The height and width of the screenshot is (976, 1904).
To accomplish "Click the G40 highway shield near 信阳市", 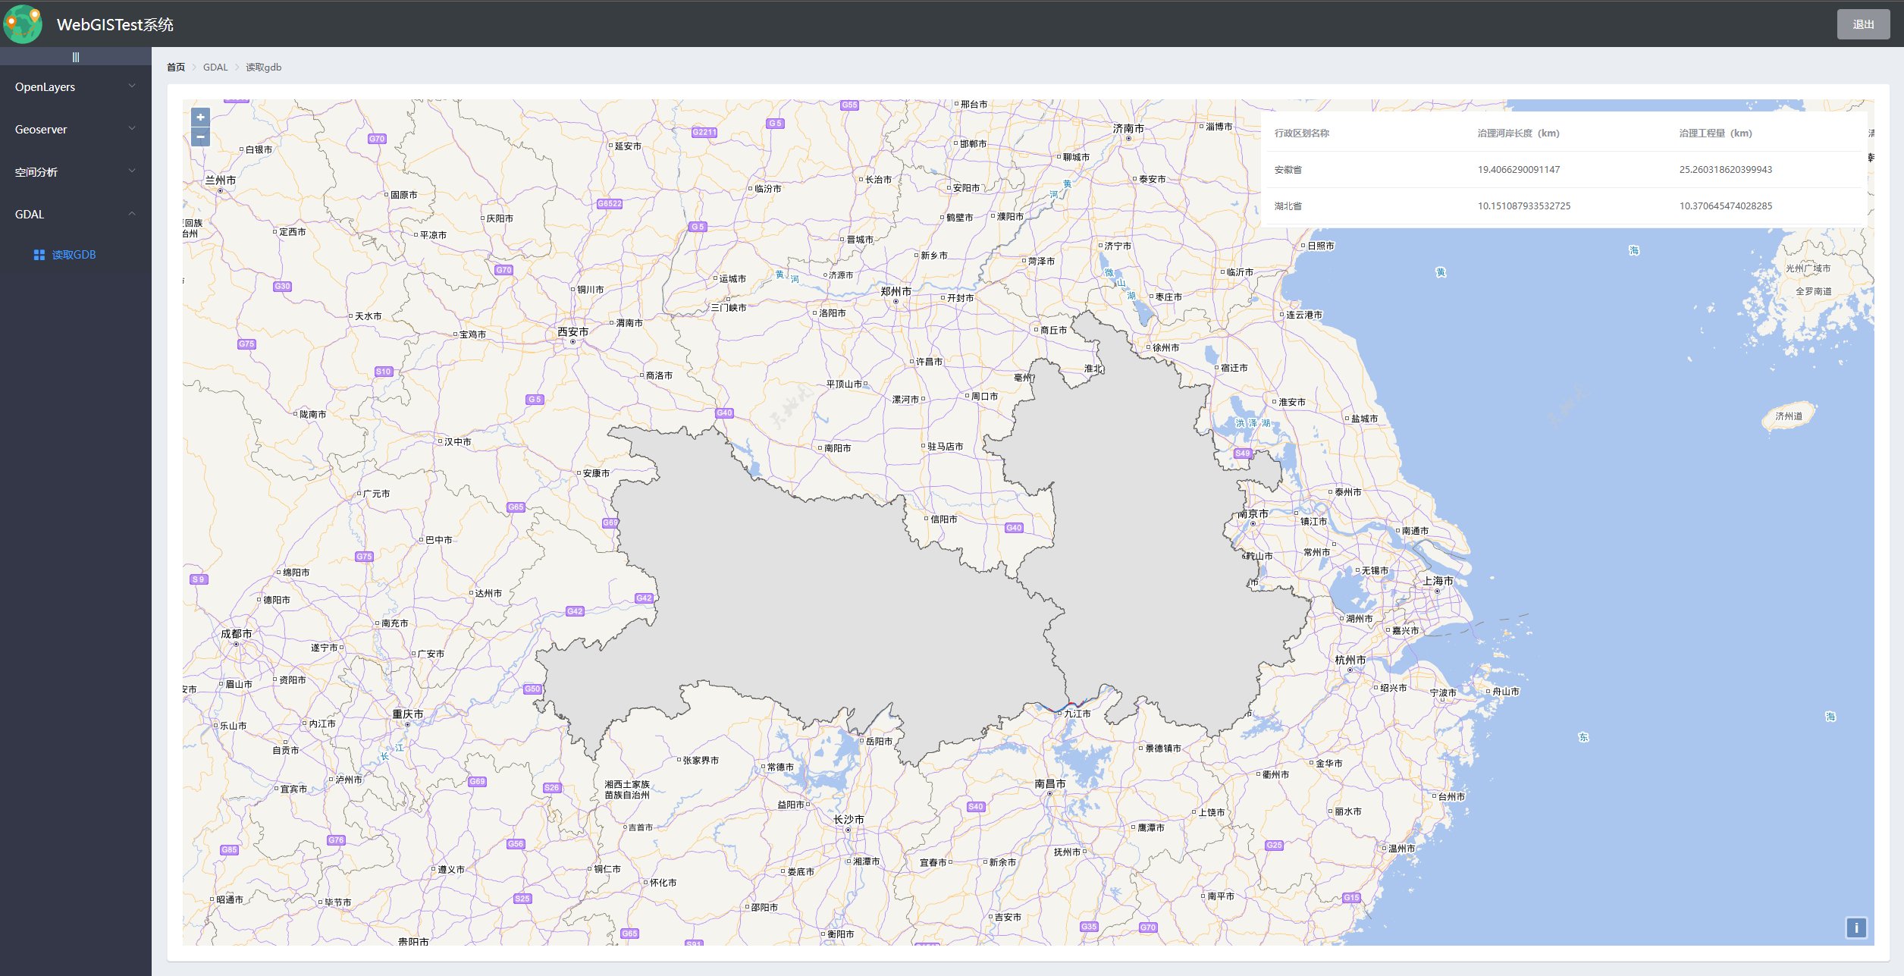I will point(1014,528).
